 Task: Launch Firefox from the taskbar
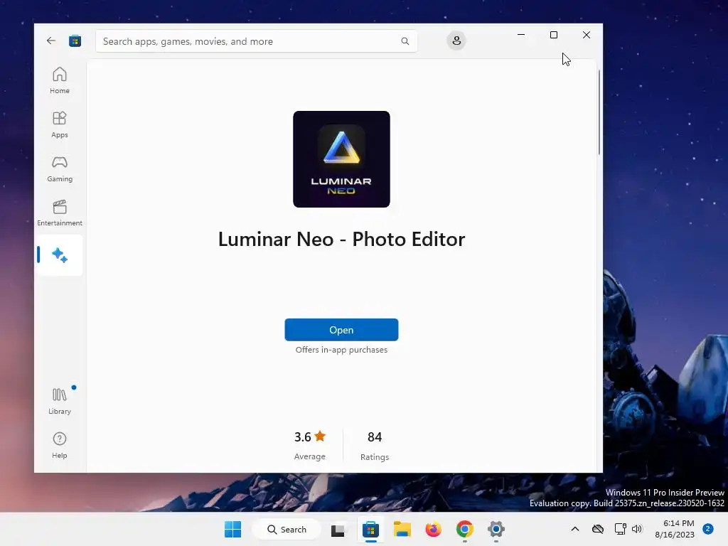tap(433, 529)
